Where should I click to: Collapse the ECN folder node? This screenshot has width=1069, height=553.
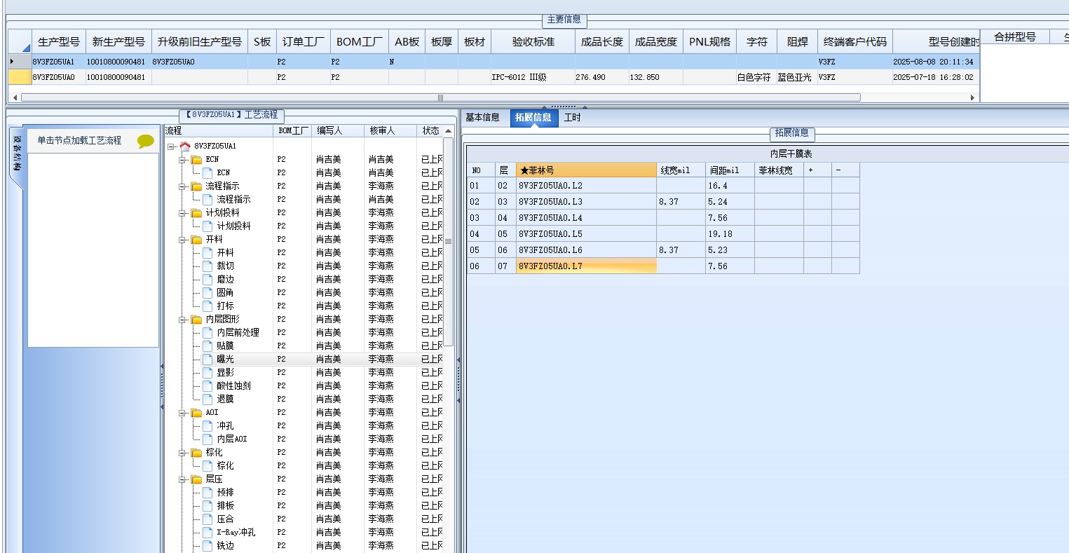pyautogui.click(x=182, y=160)
